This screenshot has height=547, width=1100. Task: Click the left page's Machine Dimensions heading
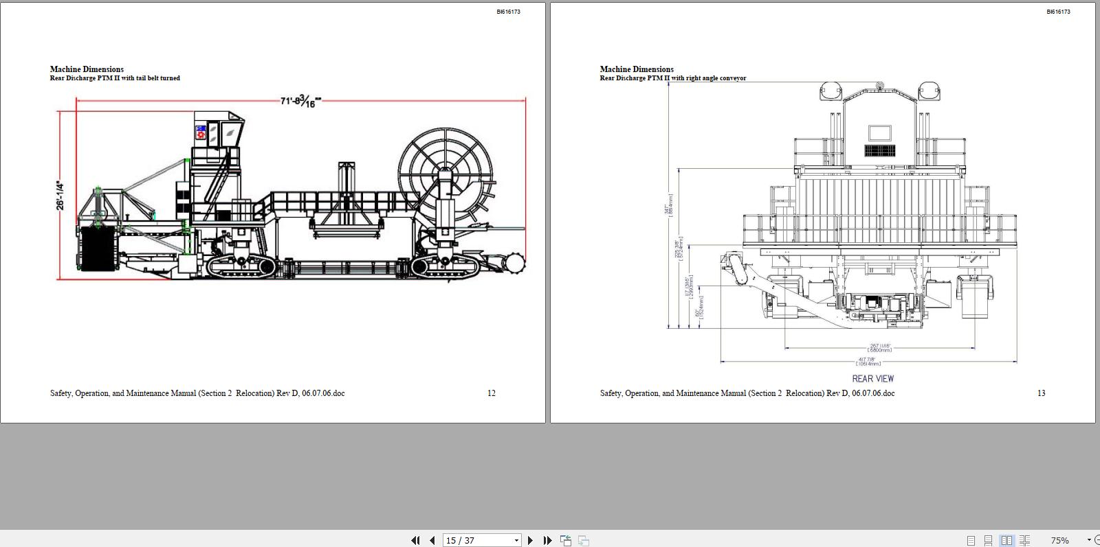click(87, 69)
